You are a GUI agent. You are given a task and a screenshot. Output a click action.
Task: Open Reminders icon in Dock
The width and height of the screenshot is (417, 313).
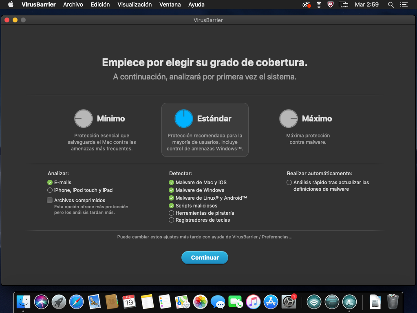pyautogui.click(x=165, y=302)
